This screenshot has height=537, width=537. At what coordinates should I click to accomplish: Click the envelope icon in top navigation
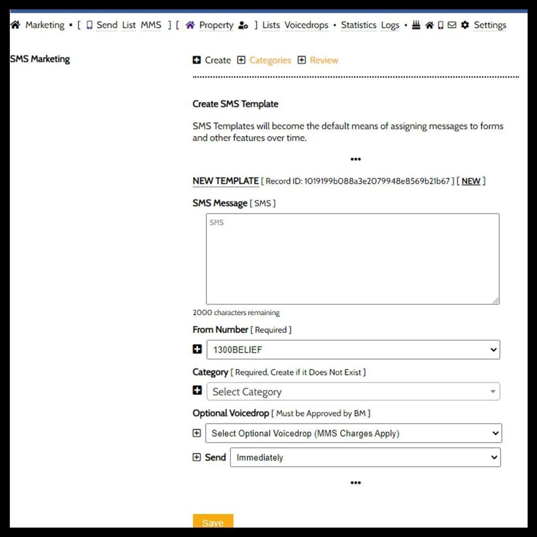click(452, 25)
